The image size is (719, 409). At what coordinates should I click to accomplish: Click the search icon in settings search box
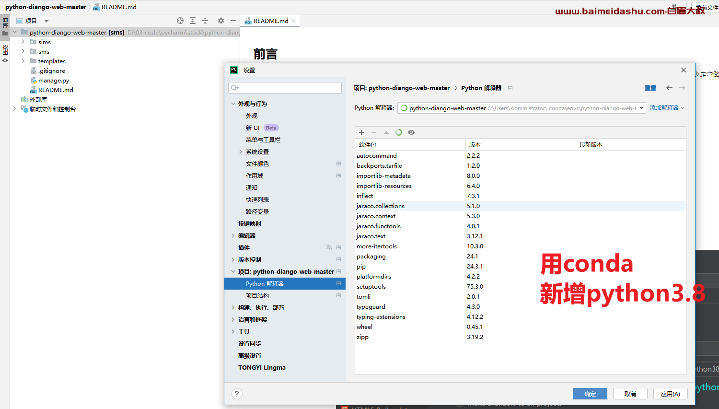click(234, 88)
